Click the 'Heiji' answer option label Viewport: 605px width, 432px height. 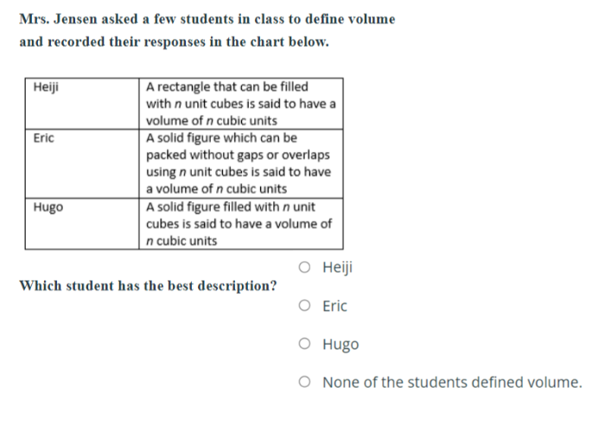click(x=337, y=268)
